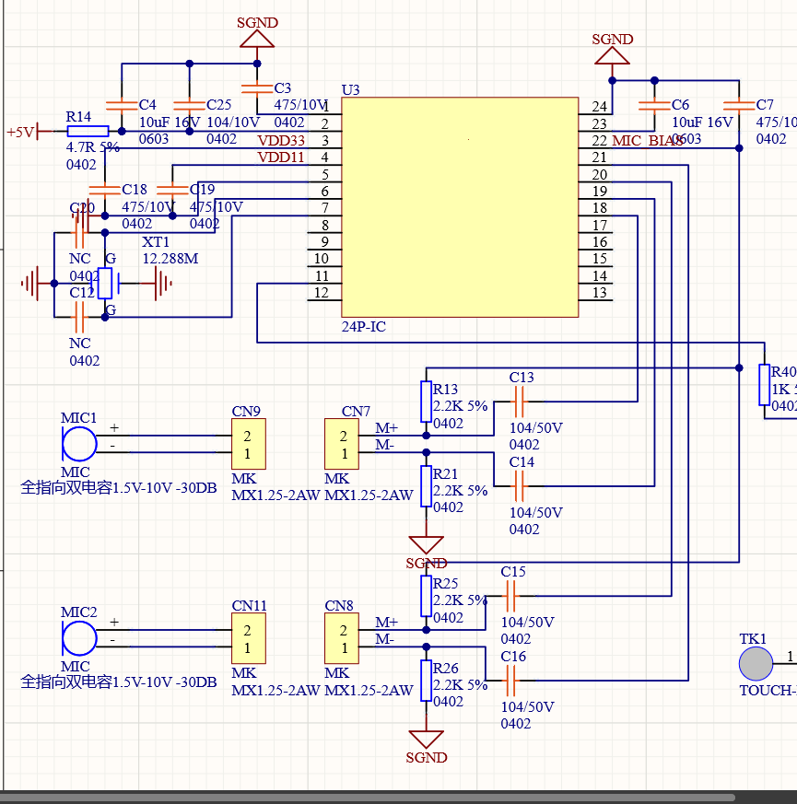This screenshot has width=797, height=804.
Task: Click the TK1 touch pad symbol
Action: (x=756, y=664)
